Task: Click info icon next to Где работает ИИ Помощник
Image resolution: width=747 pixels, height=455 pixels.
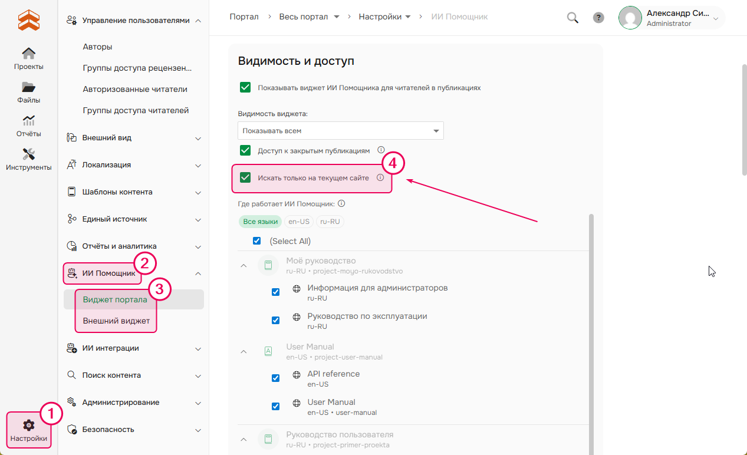Action: click(x=341, y=204)
